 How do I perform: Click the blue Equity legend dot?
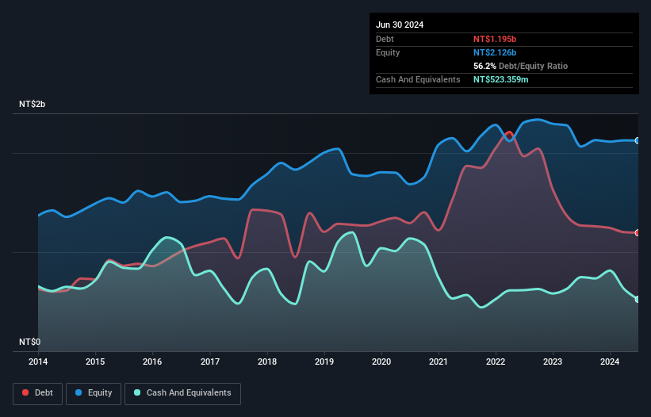79,392
